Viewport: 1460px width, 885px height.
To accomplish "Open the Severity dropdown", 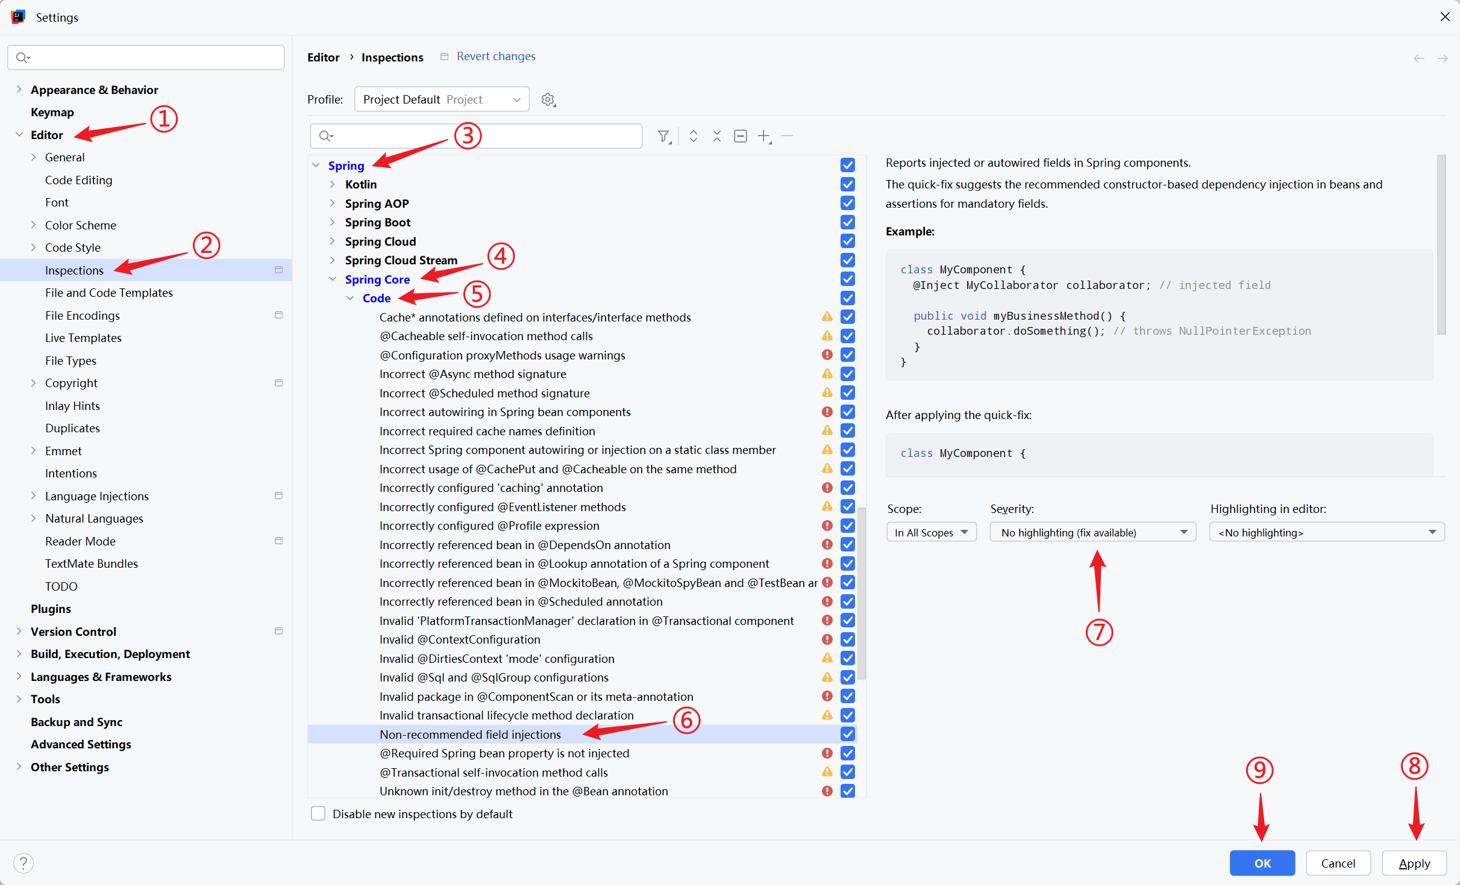I will 1092,532.
